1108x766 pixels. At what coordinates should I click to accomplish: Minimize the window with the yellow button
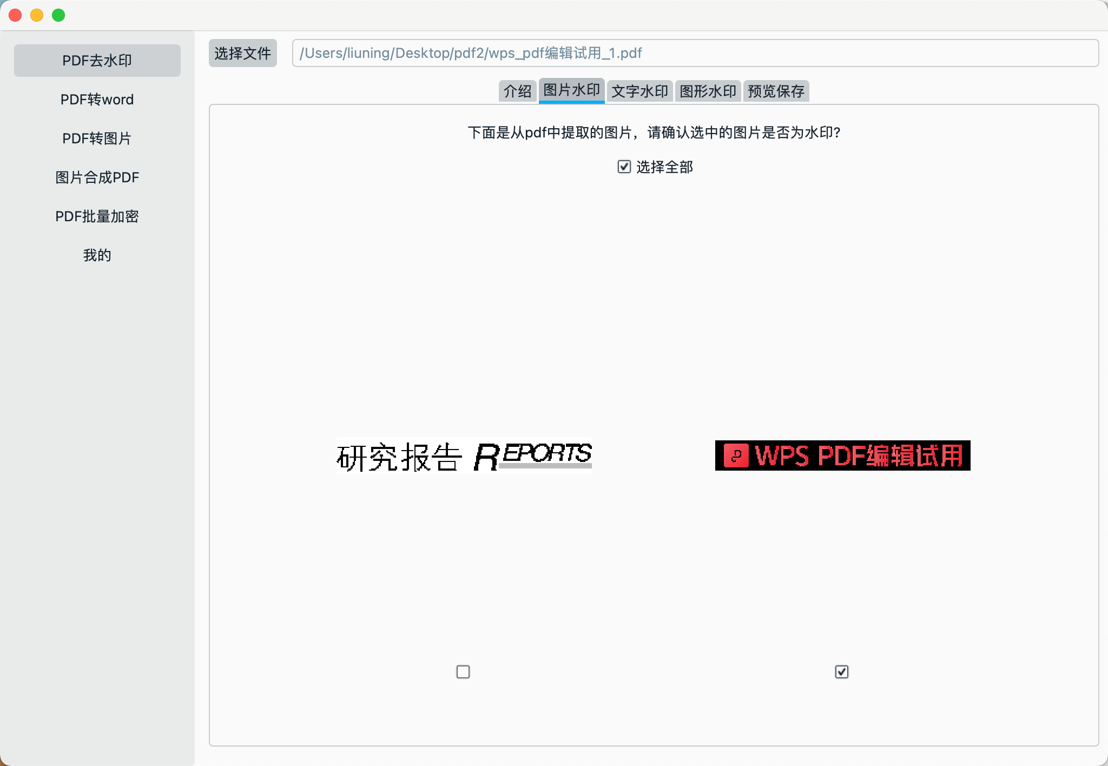(x=37, y=15)
